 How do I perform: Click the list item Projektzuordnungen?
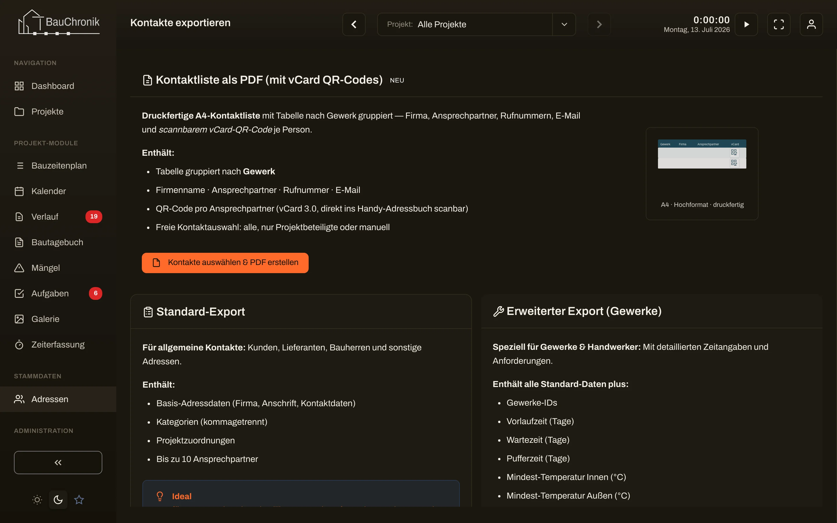pos(195,441)
